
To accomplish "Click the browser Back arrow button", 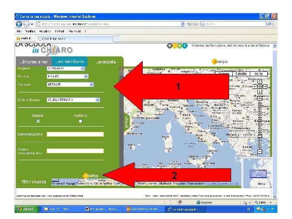I will pyautogui.click(x=19, y=24).
